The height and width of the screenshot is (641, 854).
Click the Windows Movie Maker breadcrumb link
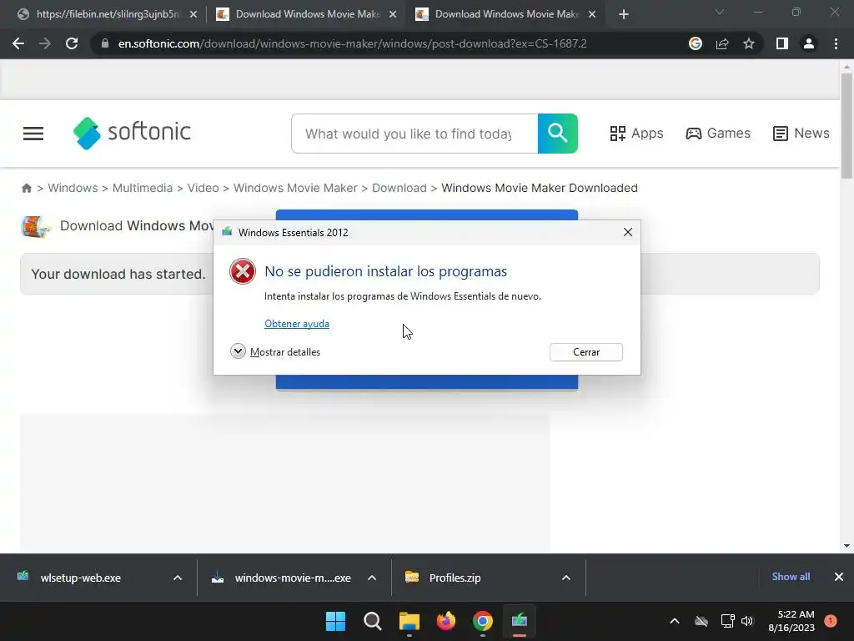click(x=295, y=188)
